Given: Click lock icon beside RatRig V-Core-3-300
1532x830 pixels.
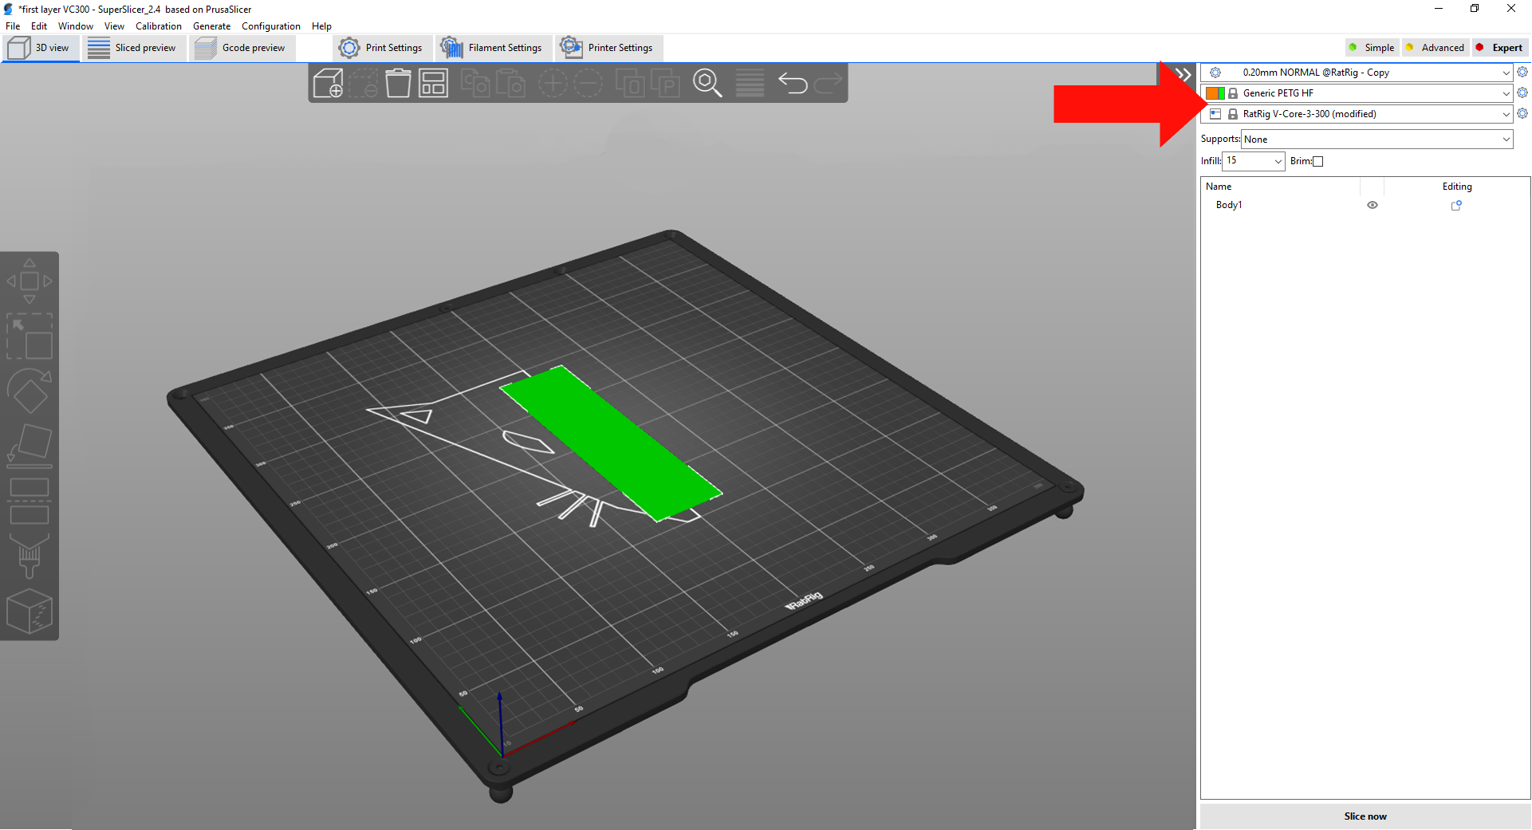Looking at the screenshot, I should click(1233, 114).
